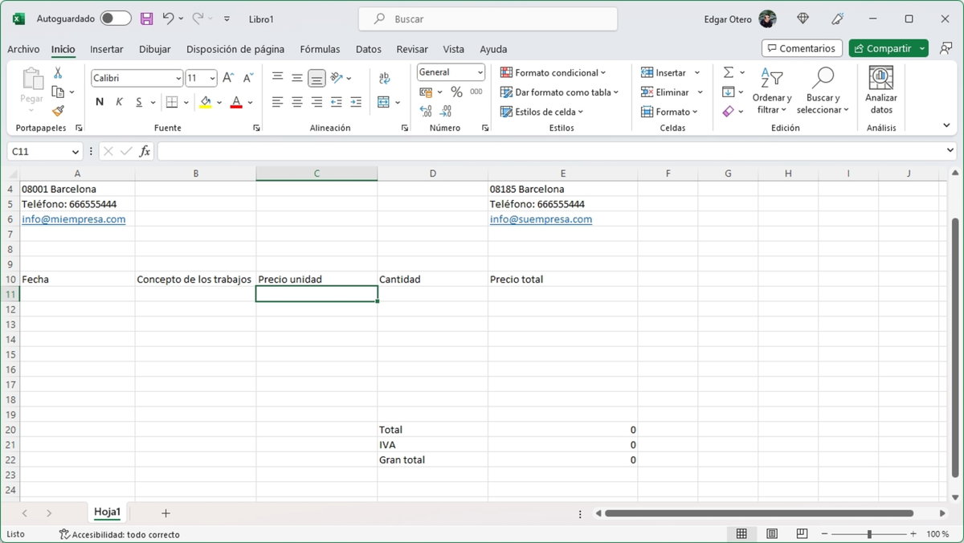Add a new sheet with plus icon
The image size is (964, 543).
click(x=165, y=512)
